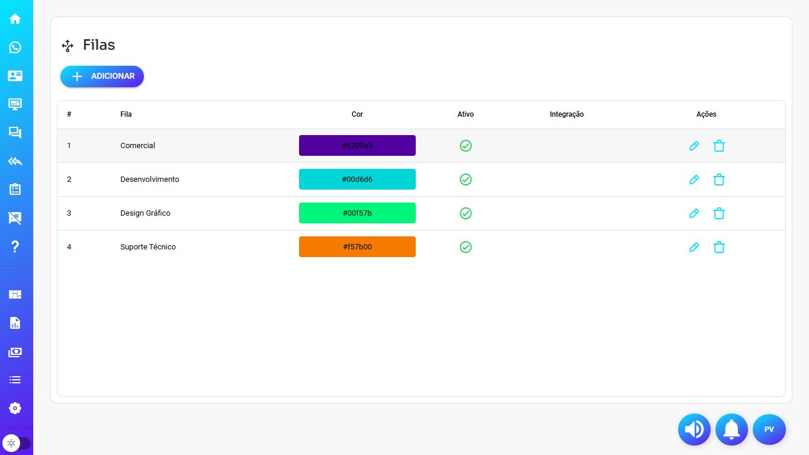Click the Comercial queue name
Viewport: 809px width, 455px height.
click(137, 146)
